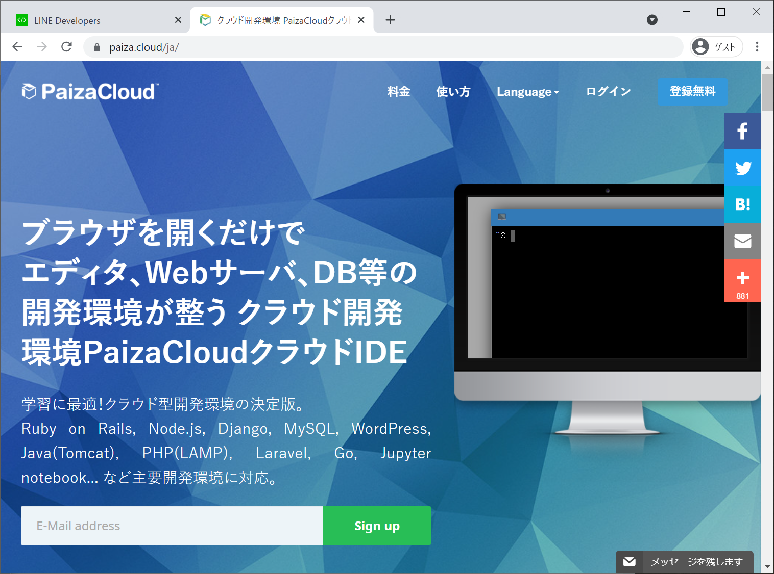Click the page vertical scrollbar thumb
This screenshot has height=574, width=774.
pos(767,92)
